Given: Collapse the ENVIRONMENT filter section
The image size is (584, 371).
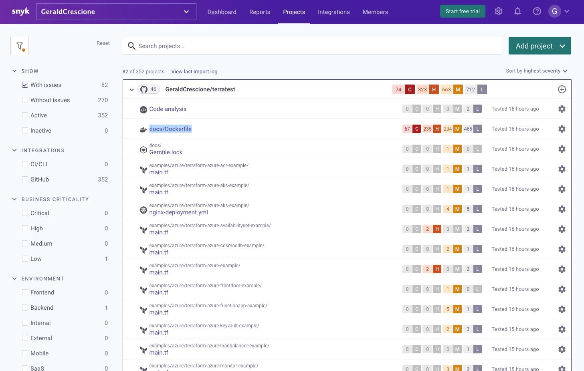Looking at the screenshot, I should coord(14,278).
